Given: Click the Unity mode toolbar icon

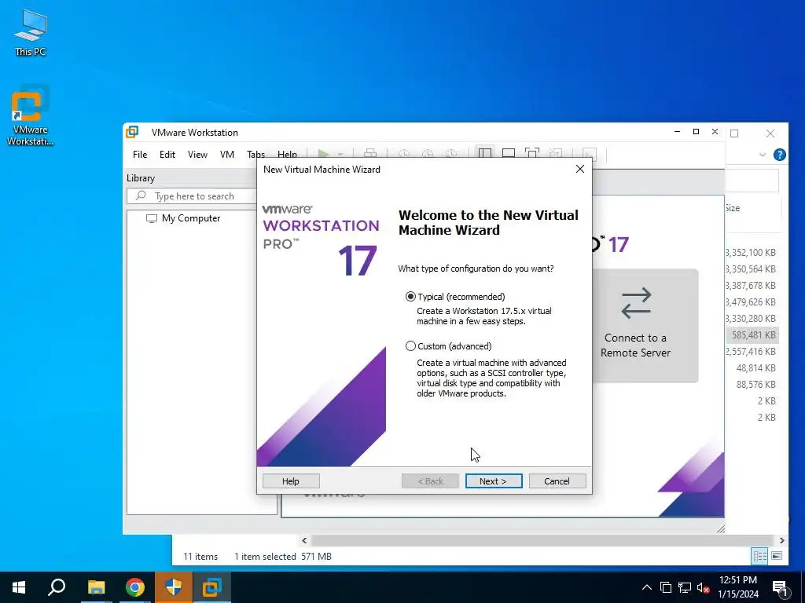Looking at the screenshot, I should pos(556,153).
